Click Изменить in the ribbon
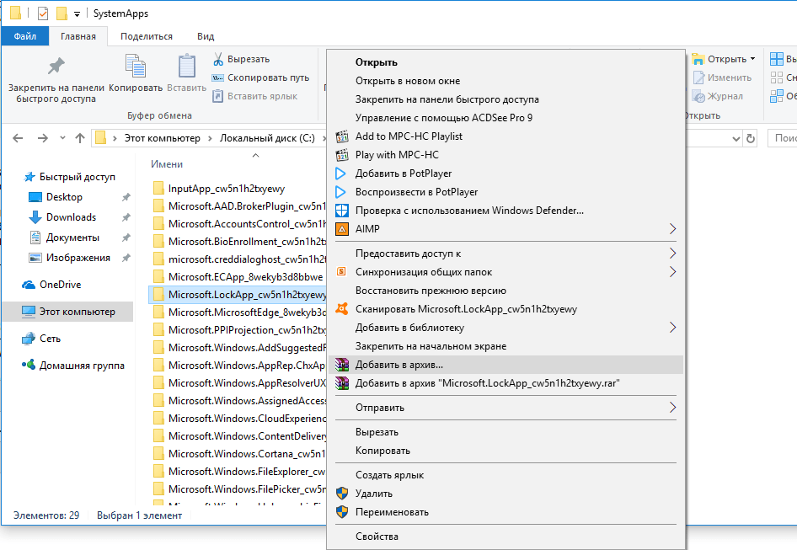The height and width of the screenshot is (550, 797). click(x=722, y=77)
